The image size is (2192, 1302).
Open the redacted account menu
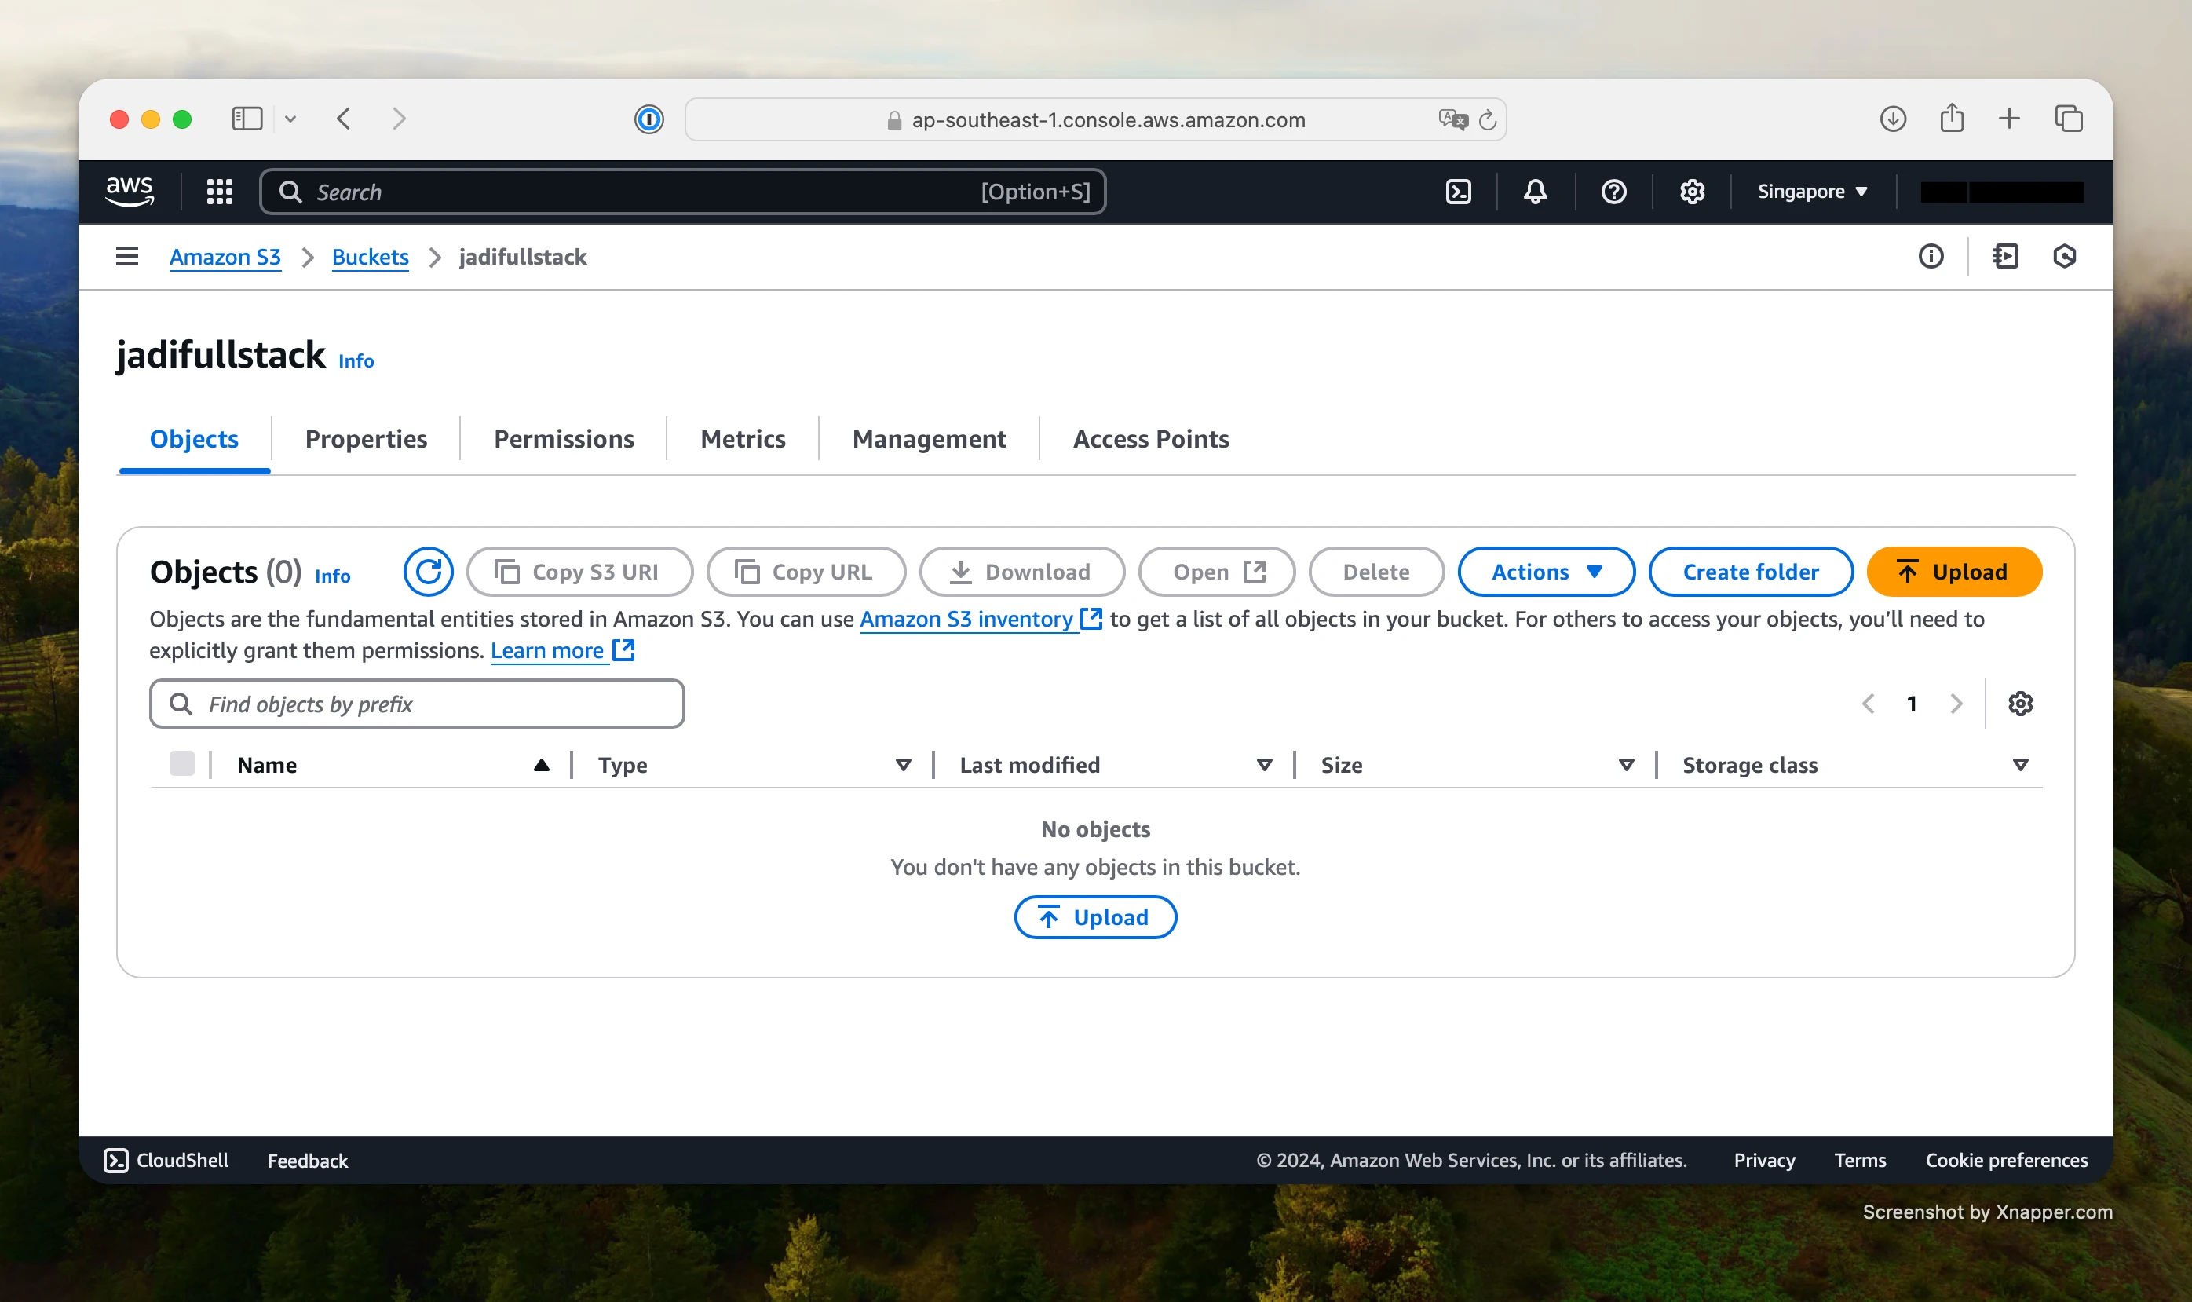(2002, 192)
